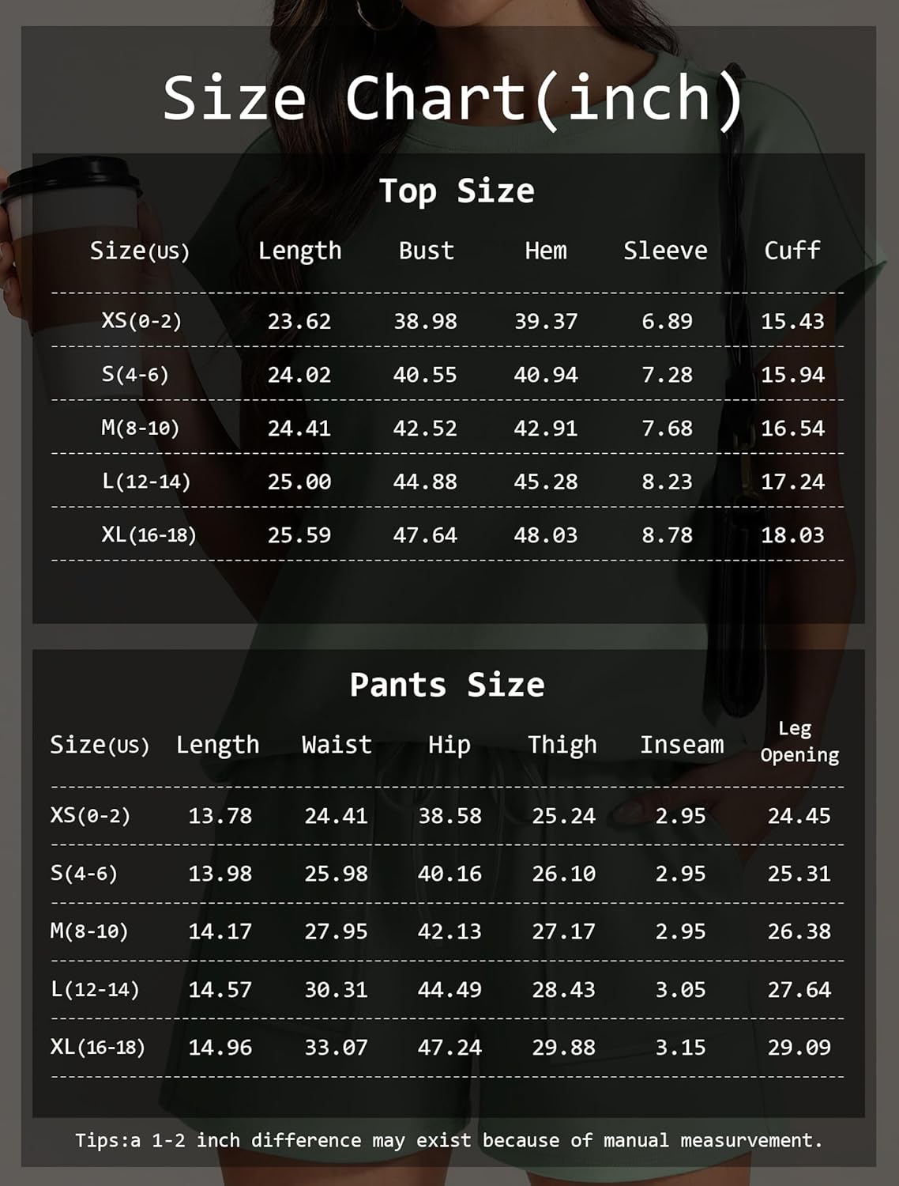Click the Cuff column header
This screenshot has height=1186, width=899.
[792, 251]
